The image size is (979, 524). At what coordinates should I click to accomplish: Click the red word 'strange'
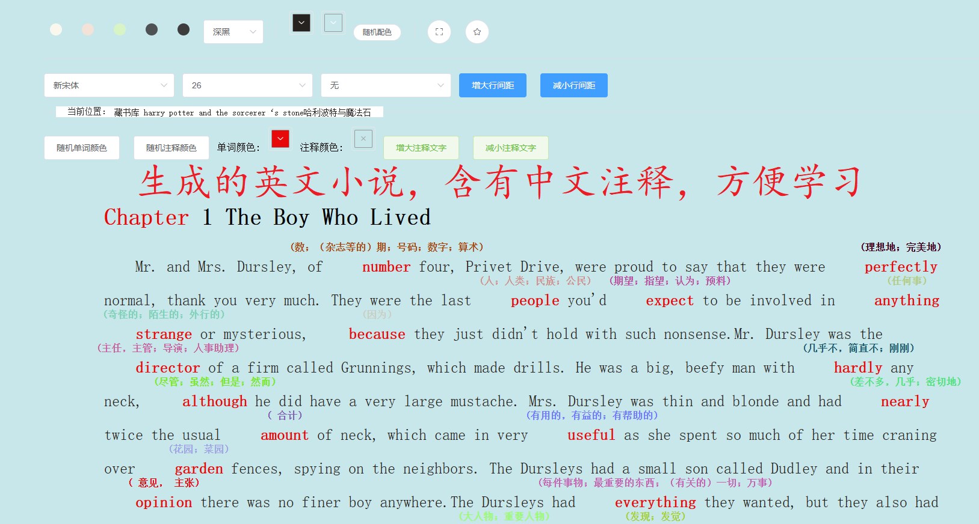pyautogui.click(x=164, y=334)
